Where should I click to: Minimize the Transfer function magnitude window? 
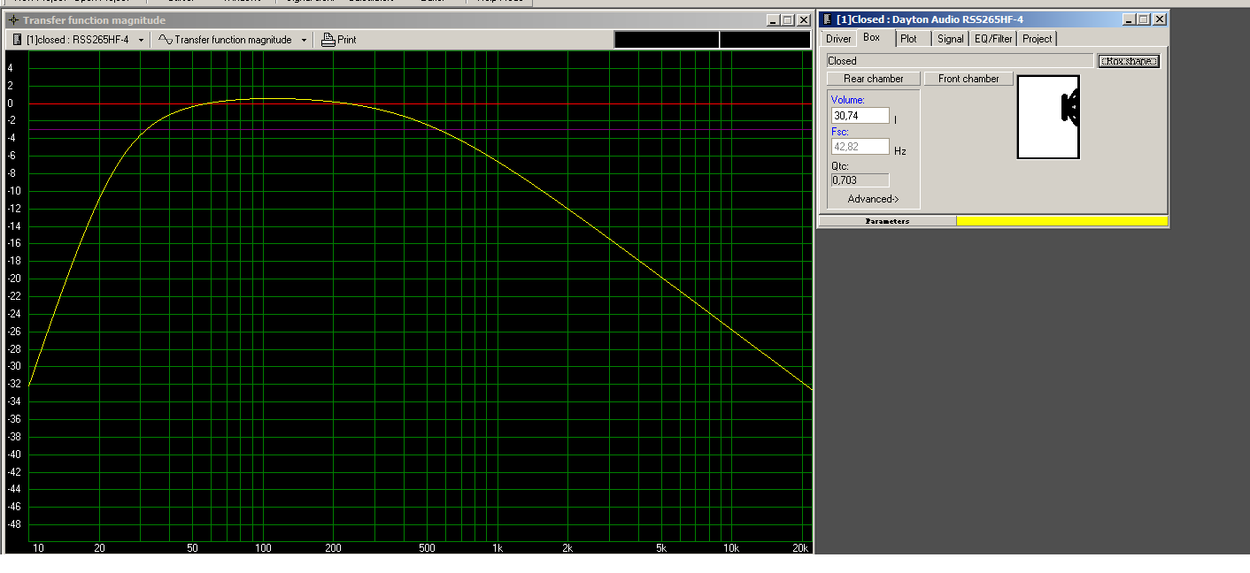click(773, 20)
